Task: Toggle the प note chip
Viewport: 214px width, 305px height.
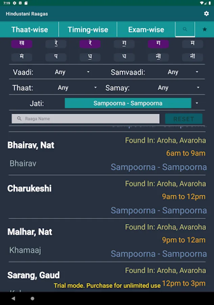Action: point(56,57)
